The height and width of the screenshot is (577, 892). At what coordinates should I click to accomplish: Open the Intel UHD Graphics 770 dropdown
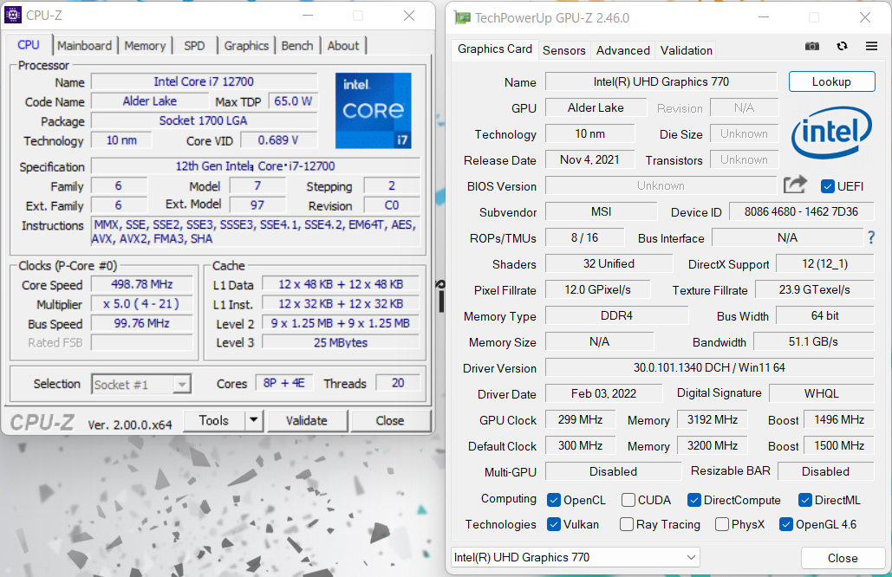(576, 557)
